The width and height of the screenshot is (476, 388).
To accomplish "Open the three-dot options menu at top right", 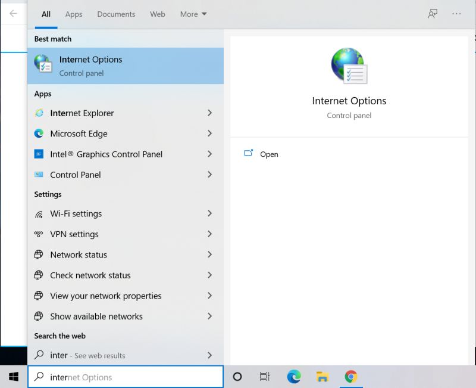I will tap(456, 14).
